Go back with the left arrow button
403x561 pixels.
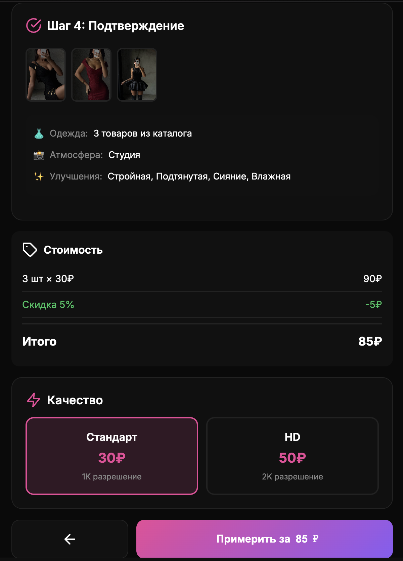tap(70, 539)
